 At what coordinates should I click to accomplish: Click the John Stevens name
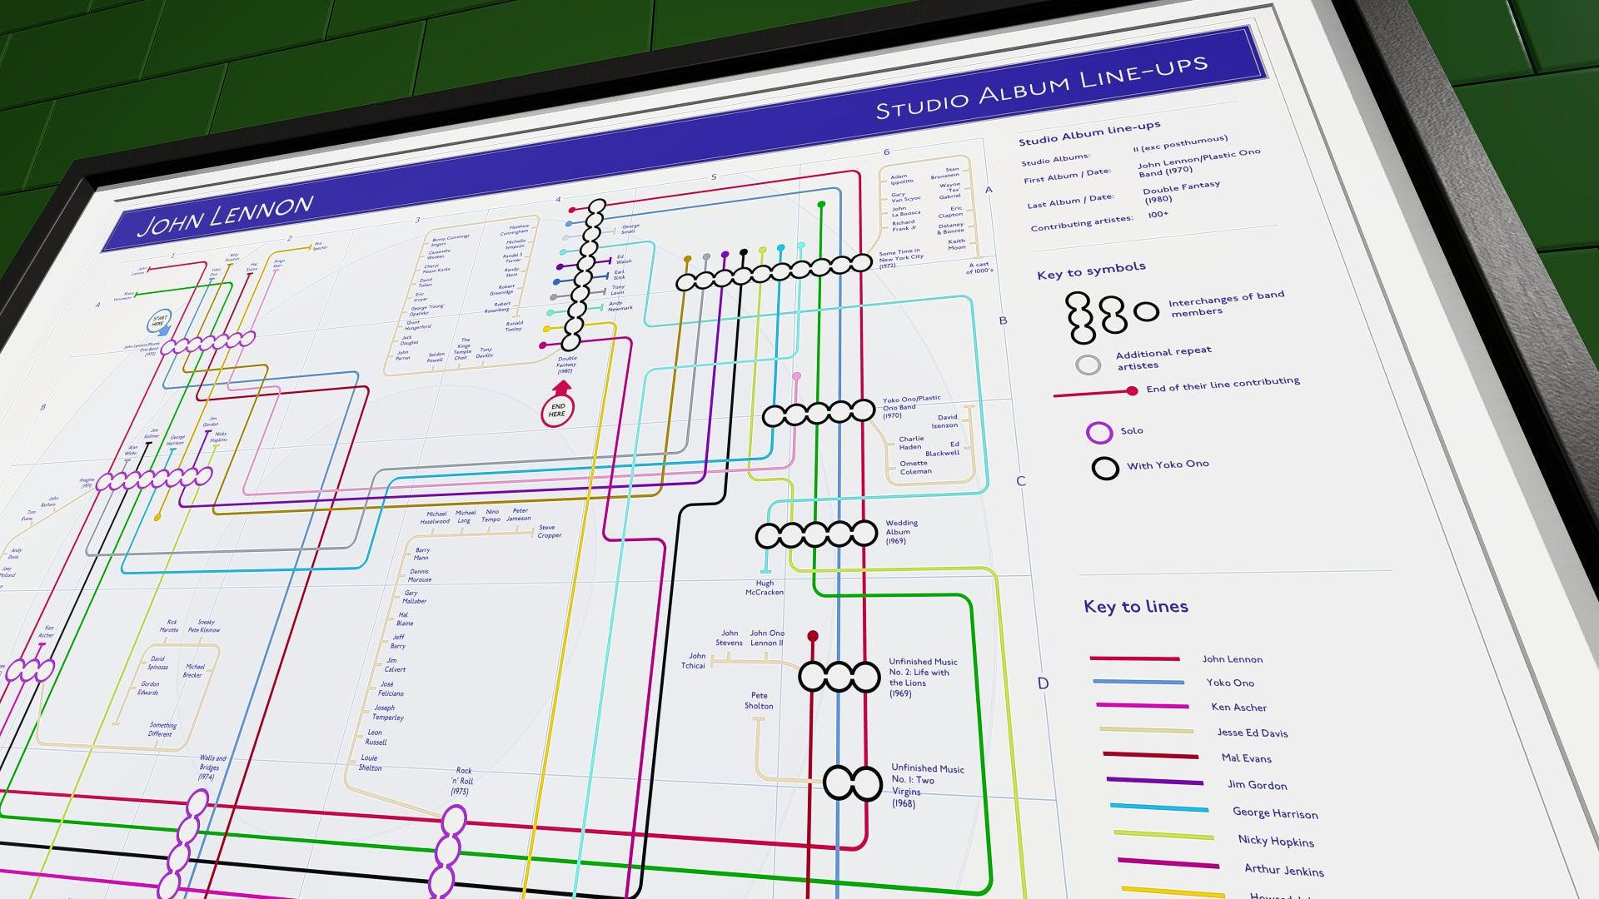click(729, 638)
